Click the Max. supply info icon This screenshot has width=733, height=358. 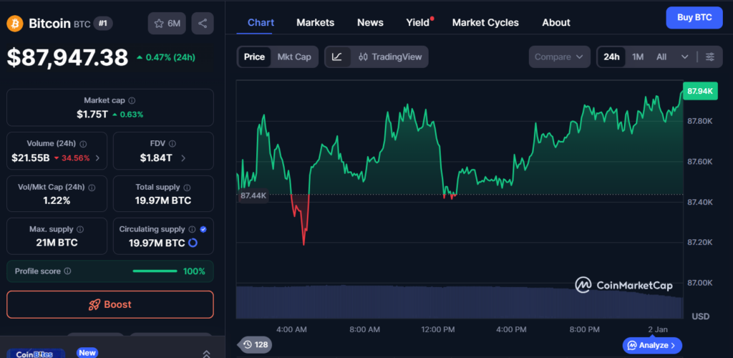click(79, 229)
